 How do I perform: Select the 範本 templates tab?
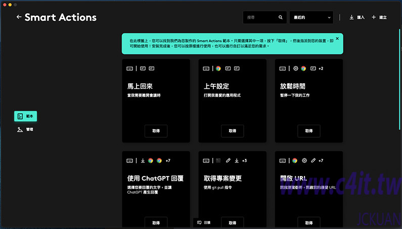[x=25, y=116]
